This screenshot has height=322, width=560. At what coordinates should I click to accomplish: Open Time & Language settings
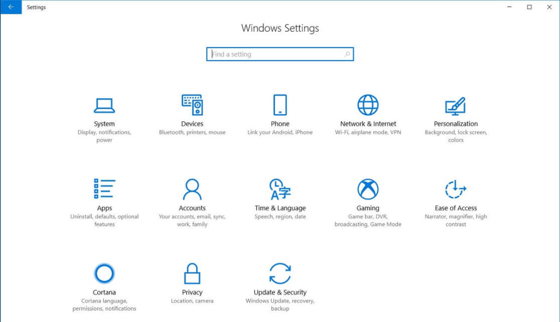[280, 200]
